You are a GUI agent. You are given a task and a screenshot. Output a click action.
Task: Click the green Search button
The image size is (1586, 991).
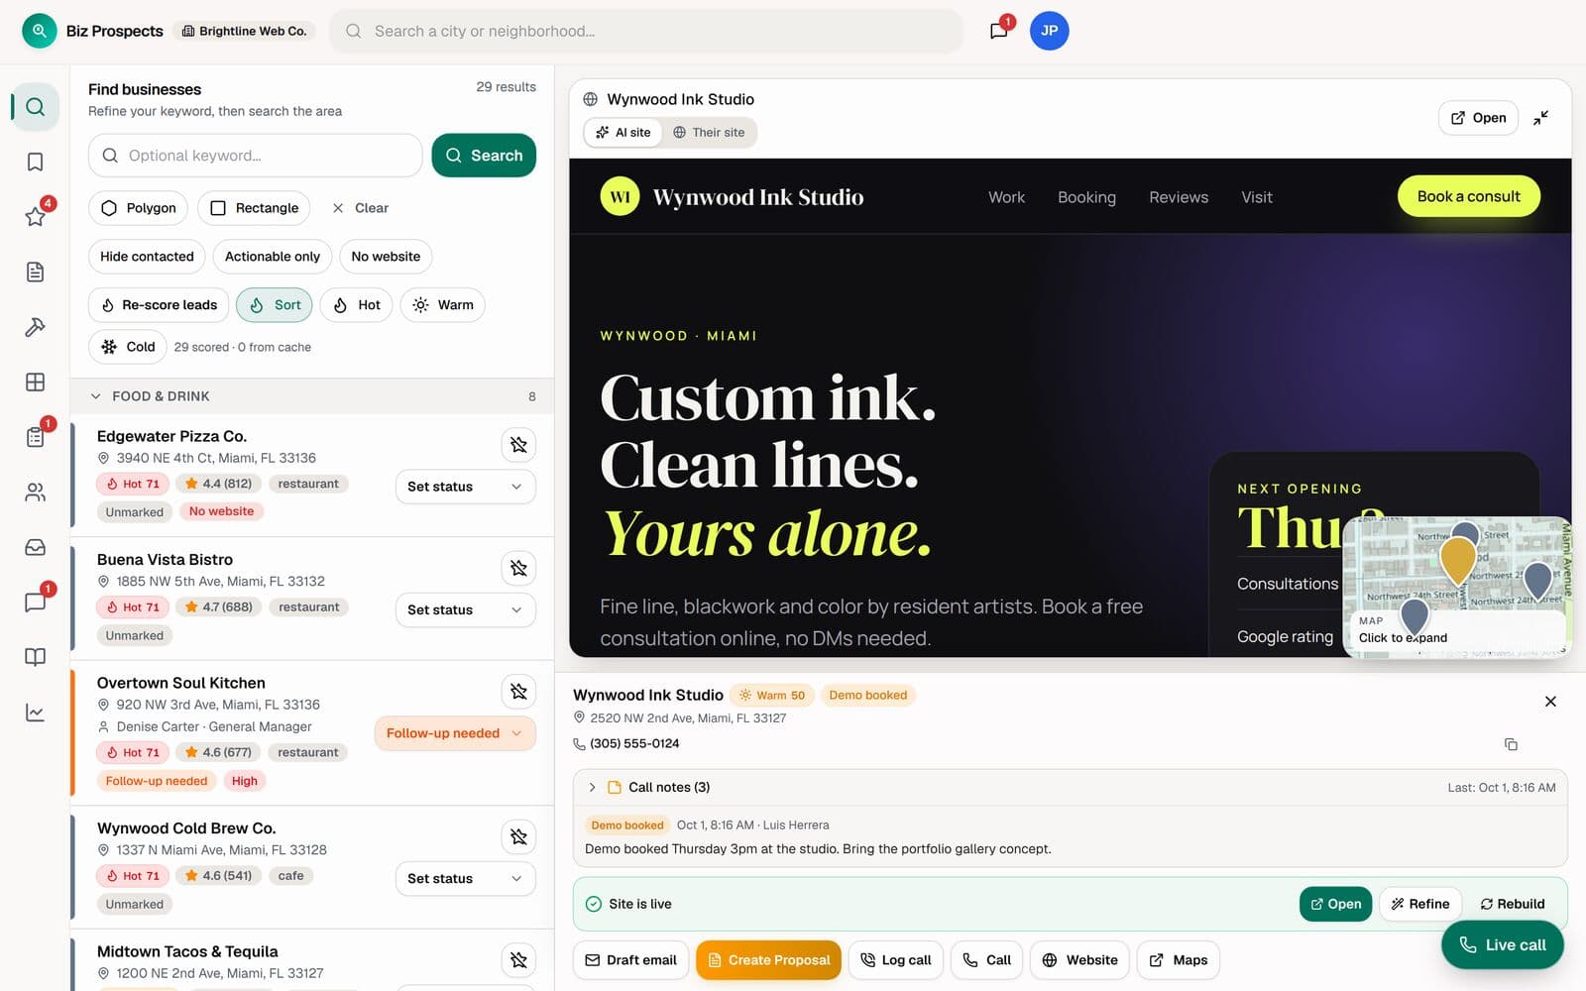484,156
